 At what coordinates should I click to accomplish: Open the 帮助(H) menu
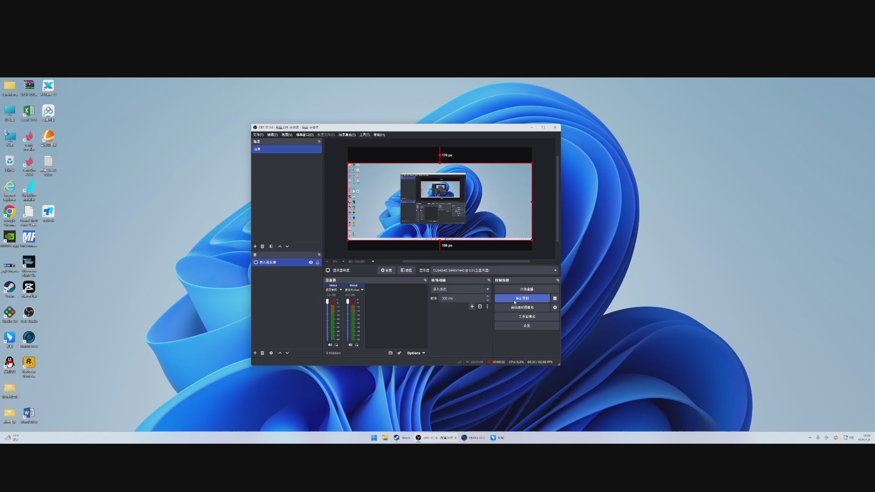click(379, 135)
